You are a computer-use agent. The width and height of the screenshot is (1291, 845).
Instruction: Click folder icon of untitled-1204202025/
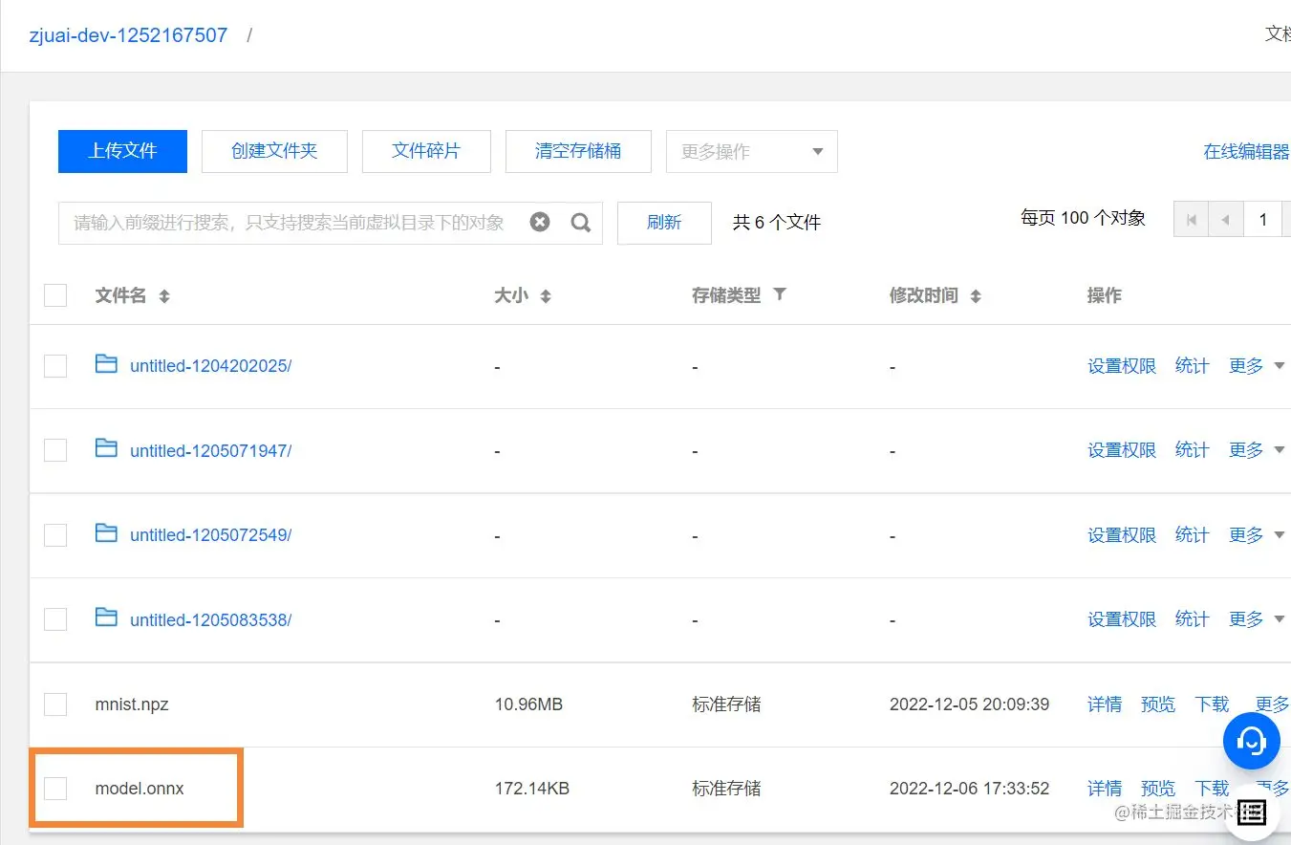pyautogui.click(x=106, y=364)
